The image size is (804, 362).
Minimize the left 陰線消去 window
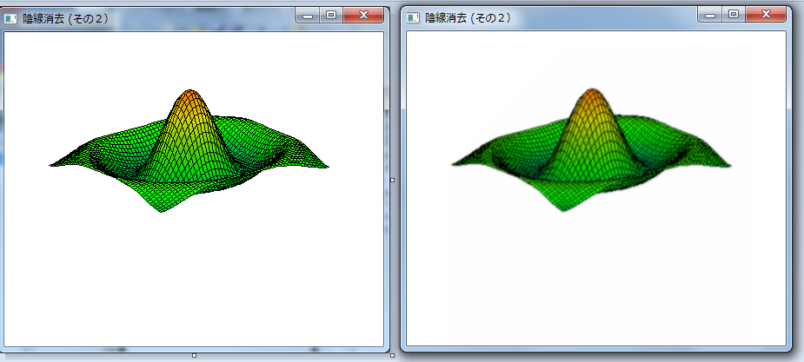(x=308, y=16)
